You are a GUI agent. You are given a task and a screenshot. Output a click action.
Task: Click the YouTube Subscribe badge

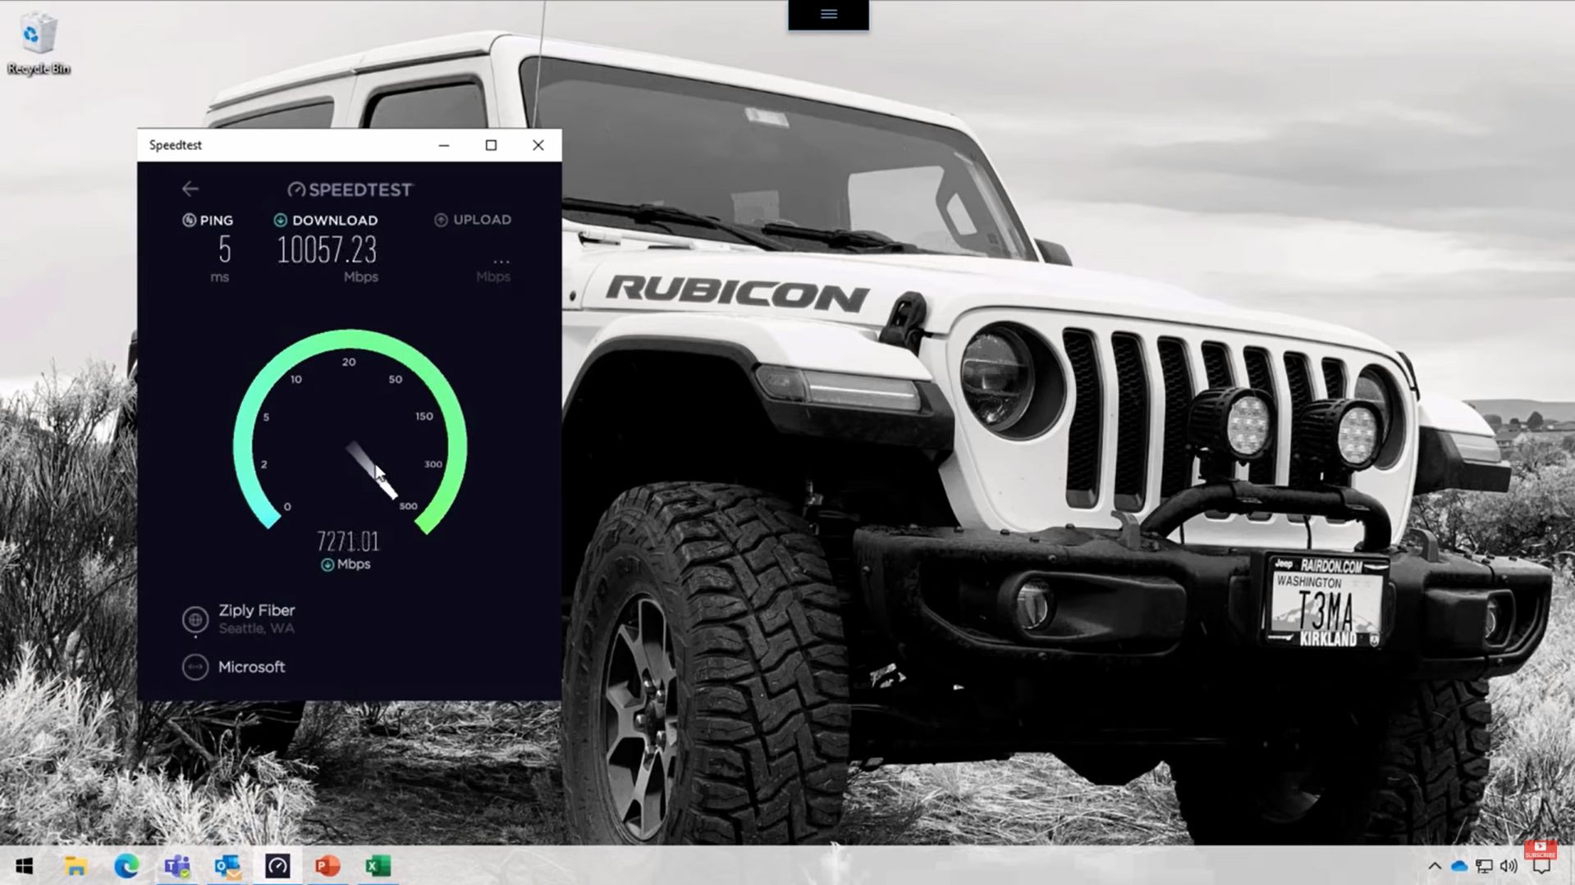point(1541,850)
